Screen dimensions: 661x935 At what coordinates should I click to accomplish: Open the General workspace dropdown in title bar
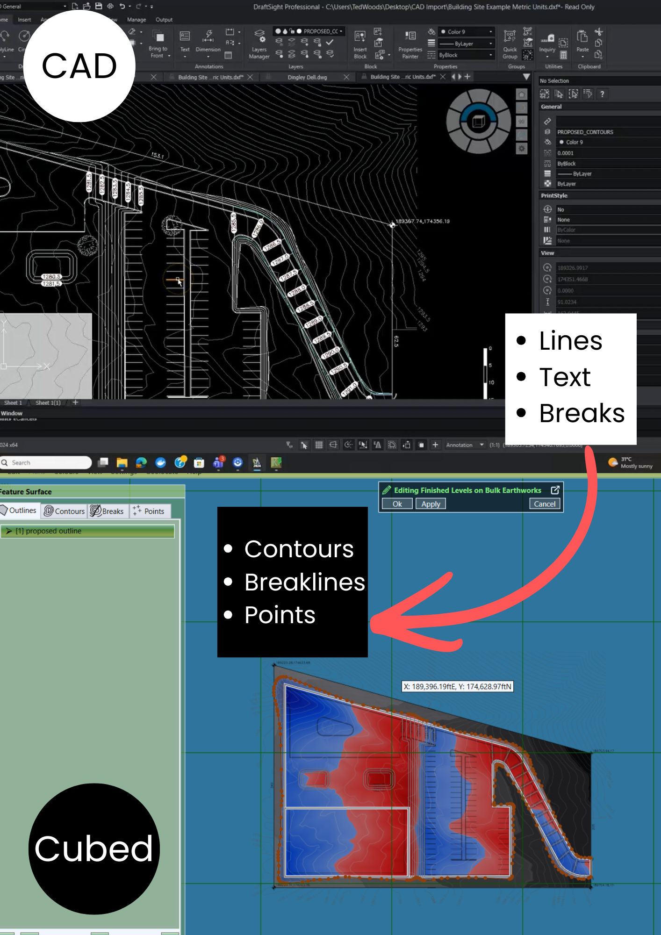34,7
